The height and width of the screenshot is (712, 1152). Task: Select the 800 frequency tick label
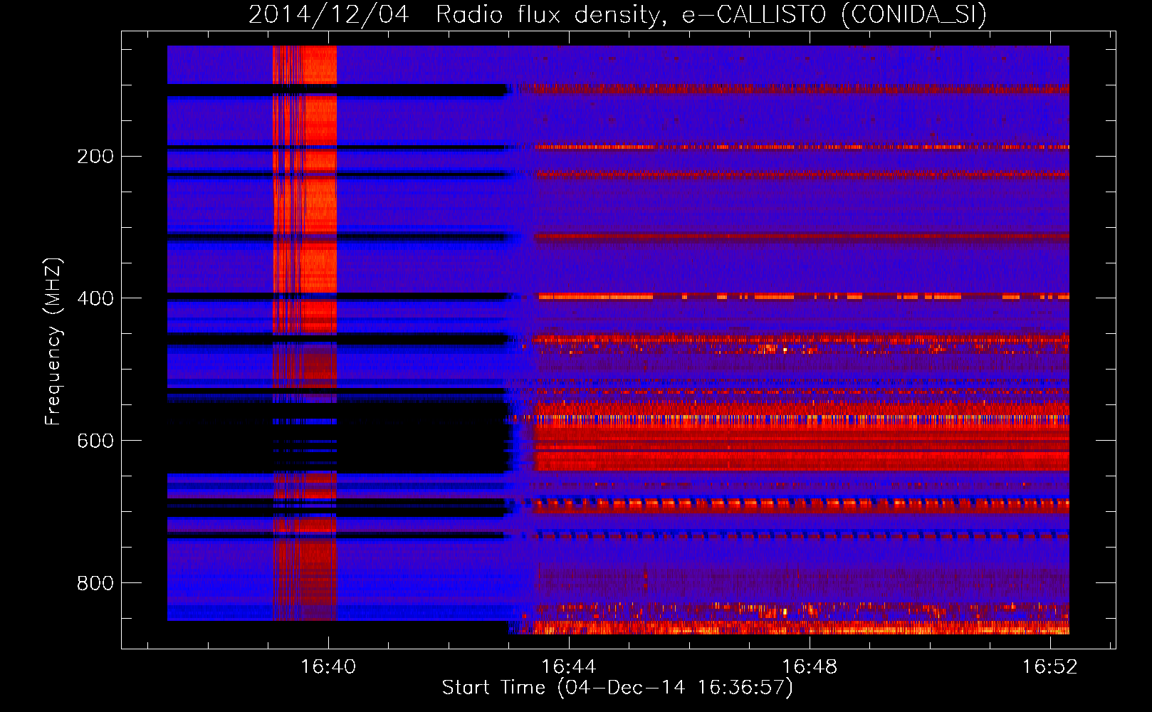point(95,584)
